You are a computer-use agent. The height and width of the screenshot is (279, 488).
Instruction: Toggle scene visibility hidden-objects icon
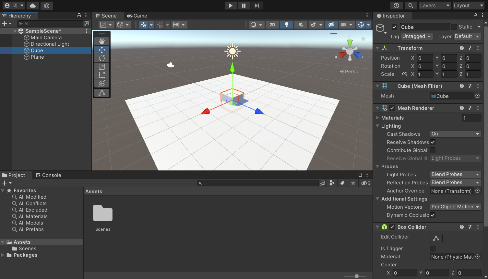tap(331, 25)
